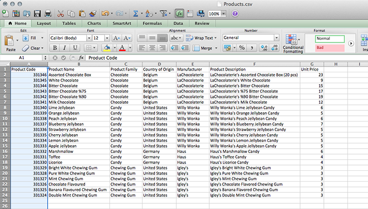
Task: Open the font size dropdown
Action: pyautogui.click(x=107, y=38)
